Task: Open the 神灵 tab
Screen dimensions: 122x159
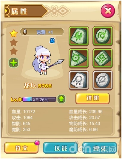Action: 99,148
